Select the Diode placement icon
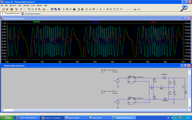 tap(108, 9)
